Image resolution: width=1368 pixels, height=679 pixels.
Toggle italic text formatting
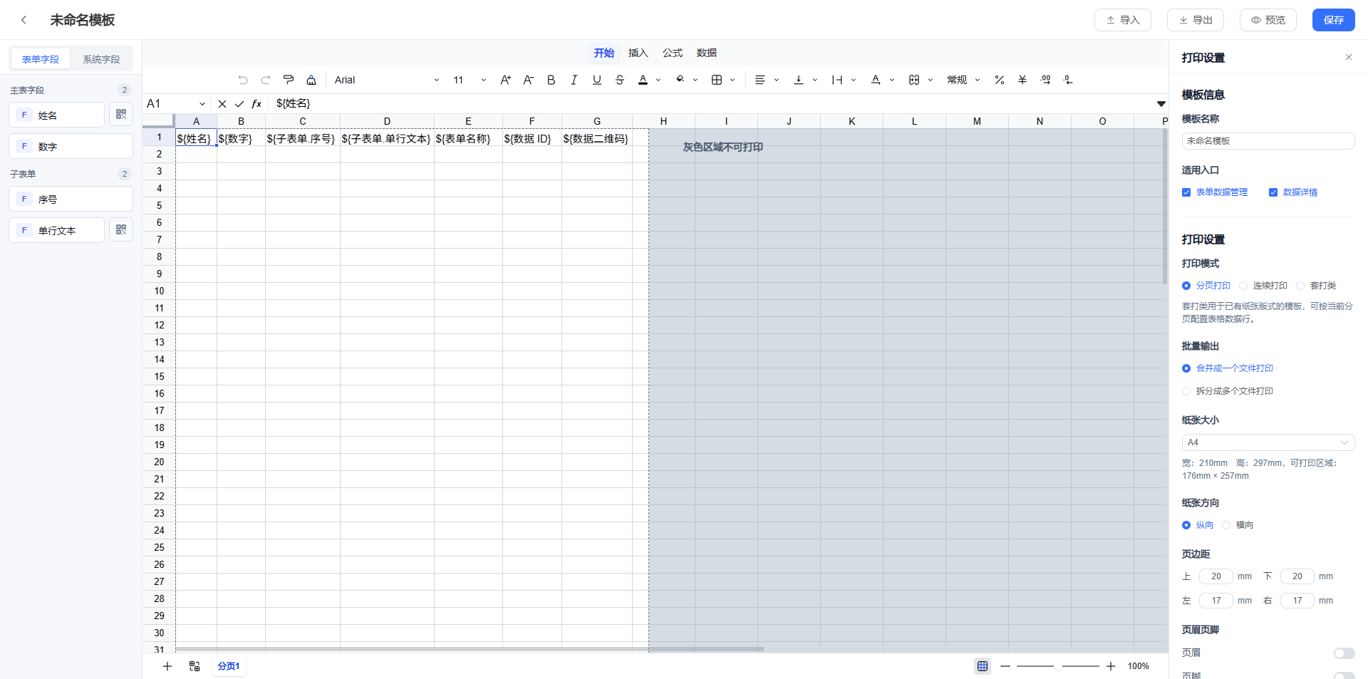574,80
